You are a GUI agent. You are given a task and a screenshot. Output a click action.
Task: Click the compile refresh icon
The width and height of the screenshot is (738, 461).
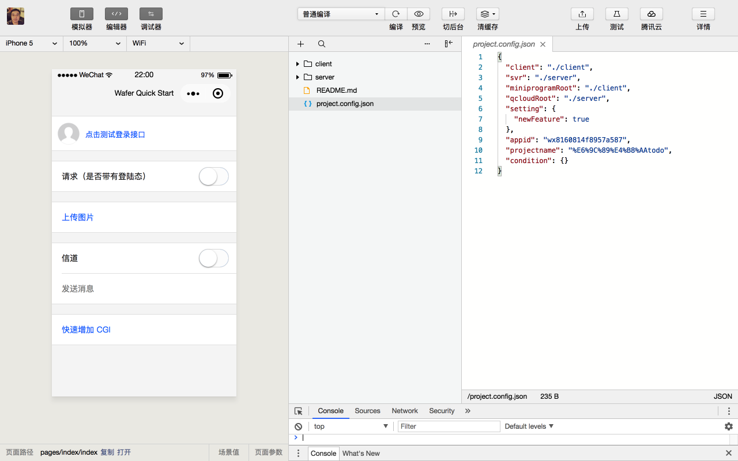click(x=396, y=14)
